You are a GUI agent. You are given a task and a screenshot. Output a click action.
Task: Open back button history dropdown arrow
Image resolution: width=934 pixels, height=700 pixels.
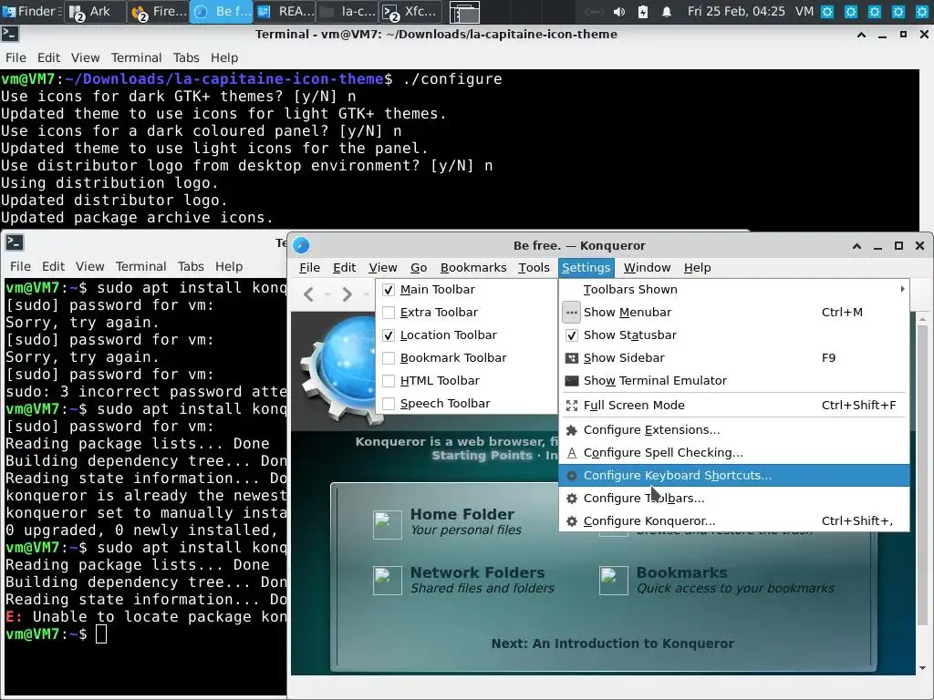coord(327,294)
